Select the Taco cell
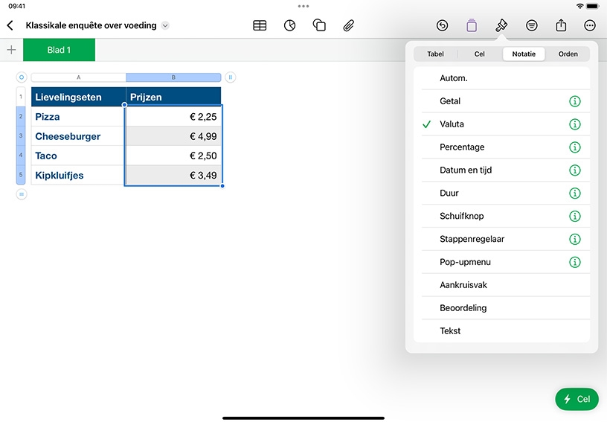The image size is (607, 422). pos(79,156)
